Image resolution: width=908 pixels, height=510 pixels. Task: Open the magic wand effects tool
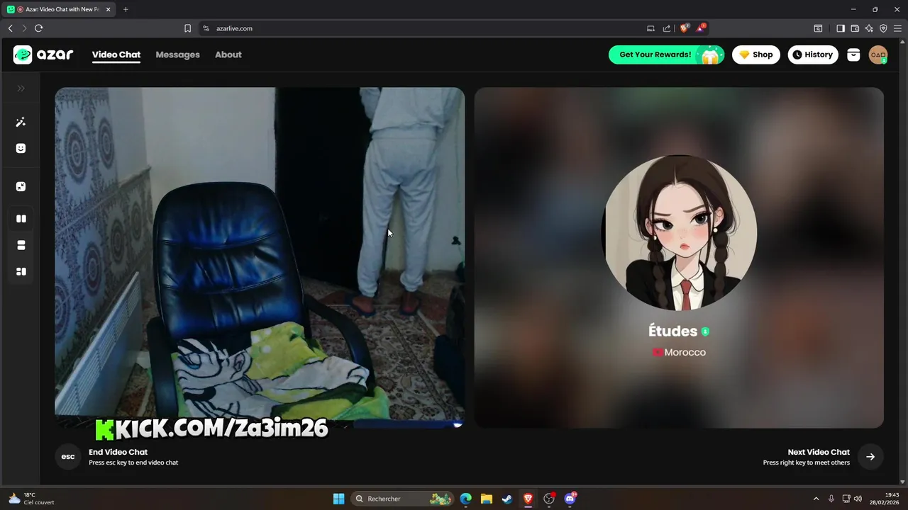[x=21, y=123]
